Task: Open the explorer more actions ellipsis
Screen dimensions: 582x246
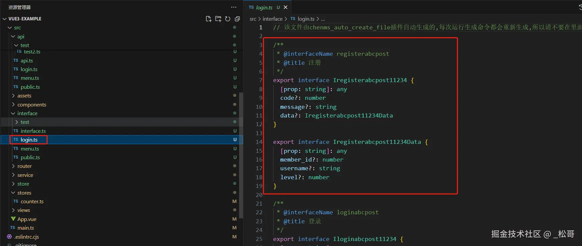Action: pyautogui.click(x=234, y=7)
